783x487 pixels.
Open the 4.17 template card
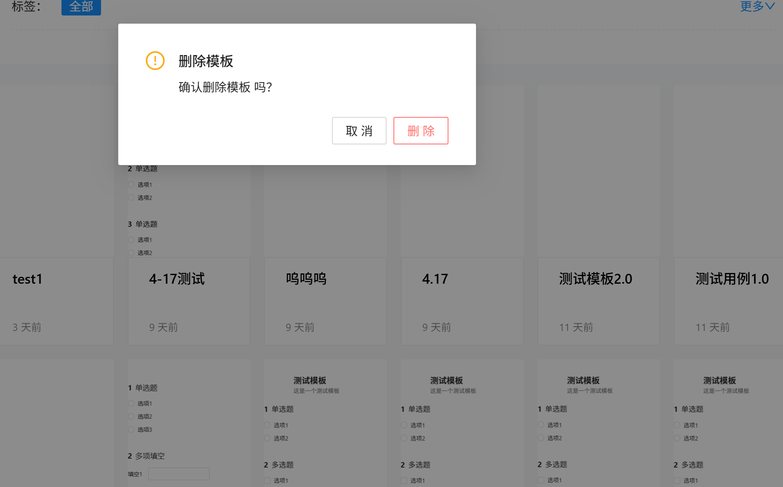462,301
